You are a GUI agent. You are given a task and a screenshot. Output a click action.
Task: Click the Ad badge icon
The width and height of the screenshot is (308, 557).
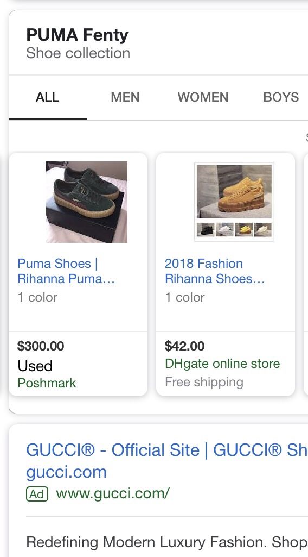[x=37, y=494]
